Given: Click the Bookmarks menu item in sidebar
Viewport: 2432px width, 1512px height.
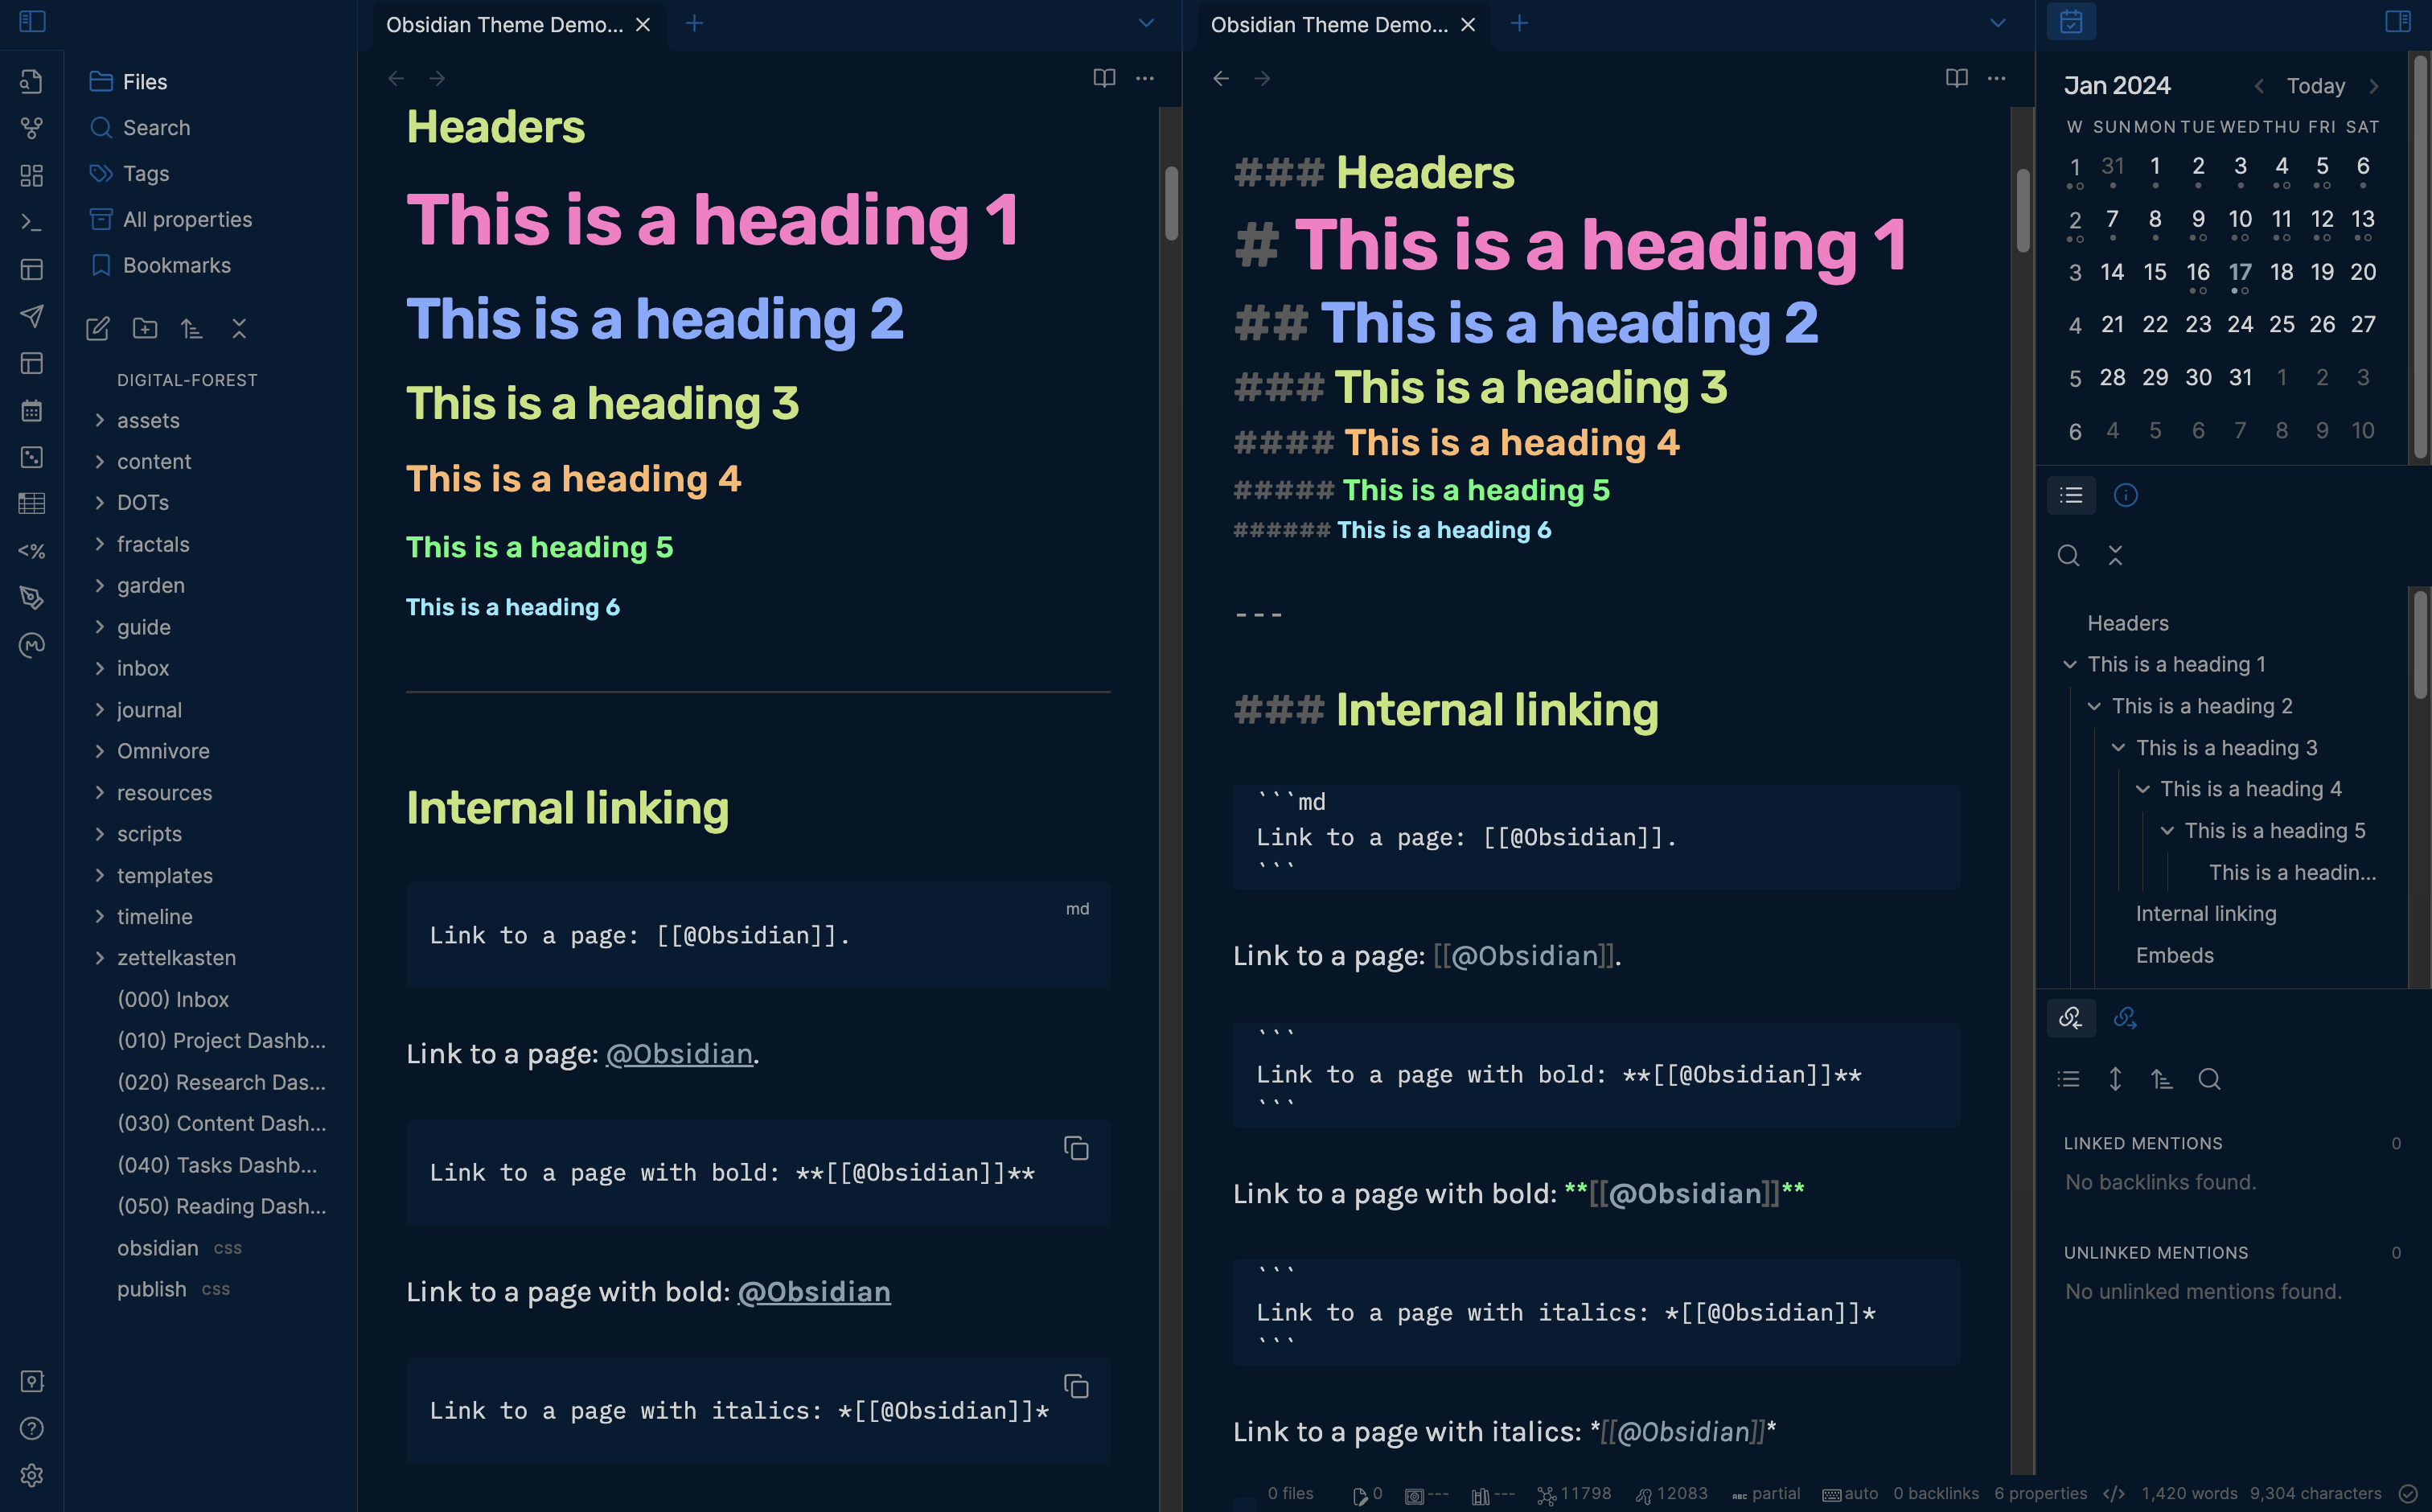Looking at the screenshot, I should pyautogui.click(x=176, y=263).
